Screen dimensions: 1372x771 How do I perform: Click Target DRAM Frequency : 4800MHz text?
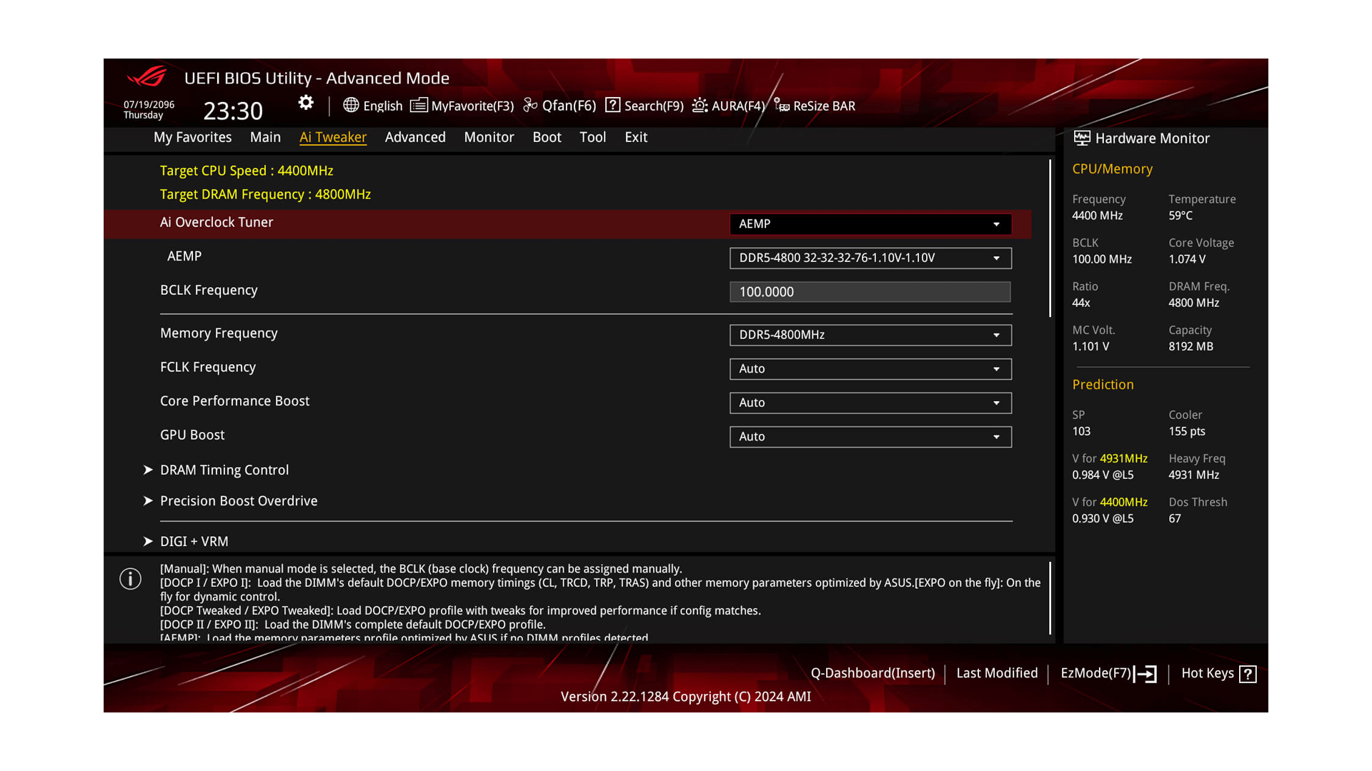coord(265,194)
